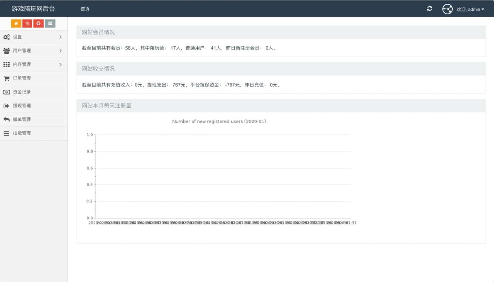This screenshot has height=282, width=494.
Task: Click the red trash can shortcut icon
Action: [27, 24]
